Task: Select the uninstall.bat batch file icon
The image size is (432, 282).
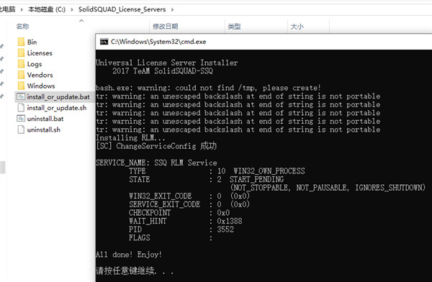Action: pyautogui.click(x=21, y=119)
